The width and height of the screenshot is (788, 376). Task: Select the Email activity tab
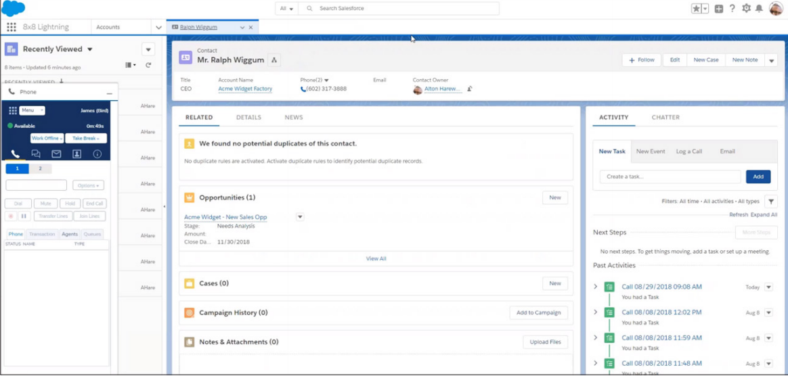click(x=727, y=151)
